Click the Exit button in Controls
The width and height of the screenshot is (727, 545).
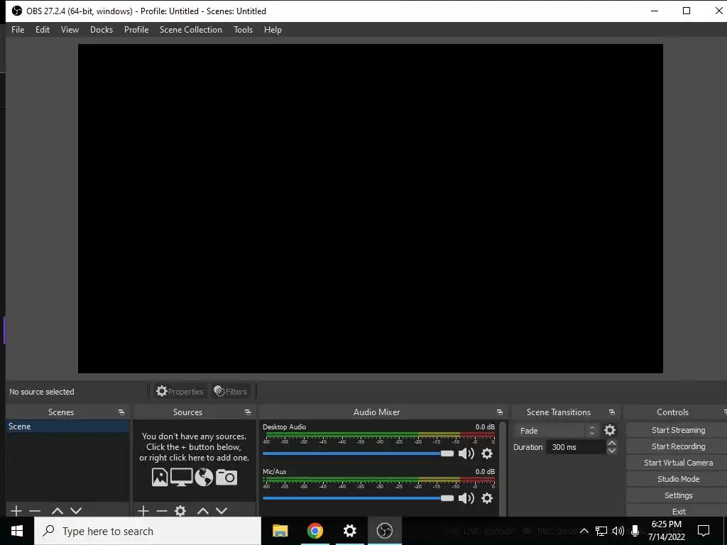point(678,511)
